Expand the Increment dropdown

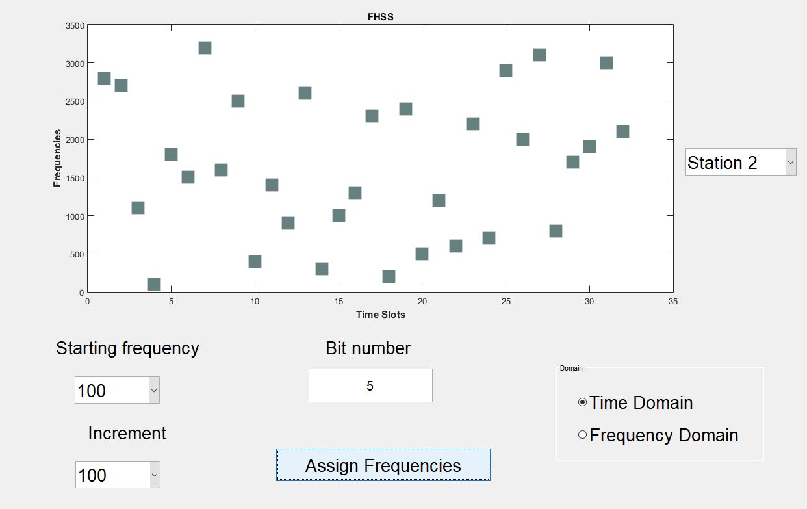point(118,475)
